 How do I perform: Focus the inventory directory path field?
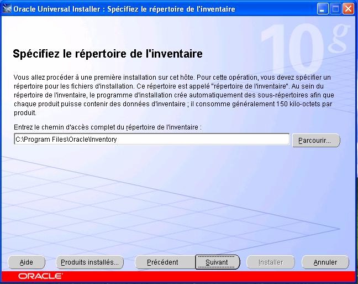point(151,140)
